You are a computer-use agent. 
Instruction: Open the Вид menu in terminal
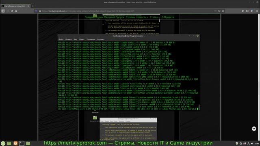coord(75,40)
